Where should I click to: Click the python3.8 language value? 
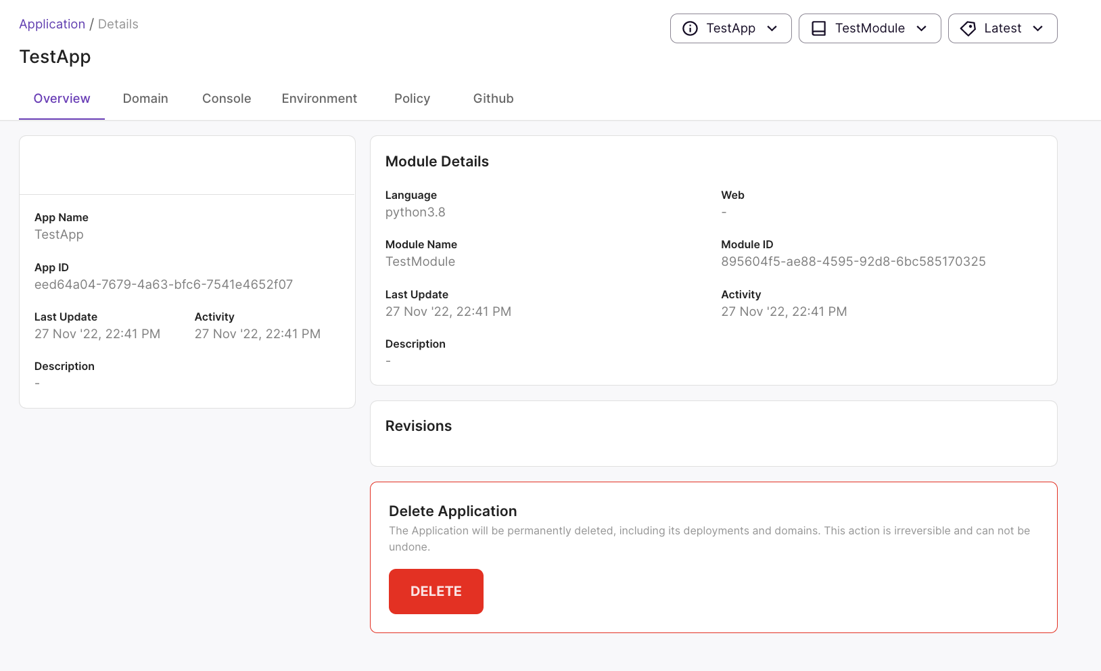click(x=415, y=212)
